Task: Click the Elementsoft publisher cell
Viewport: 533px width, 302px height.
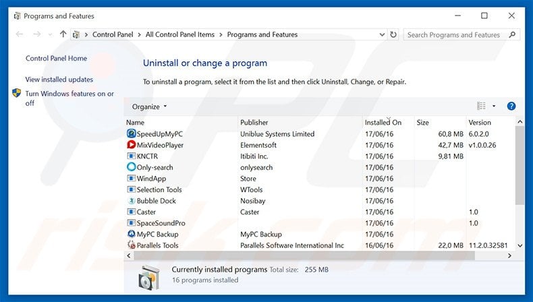Action: (x=258, y=145)
